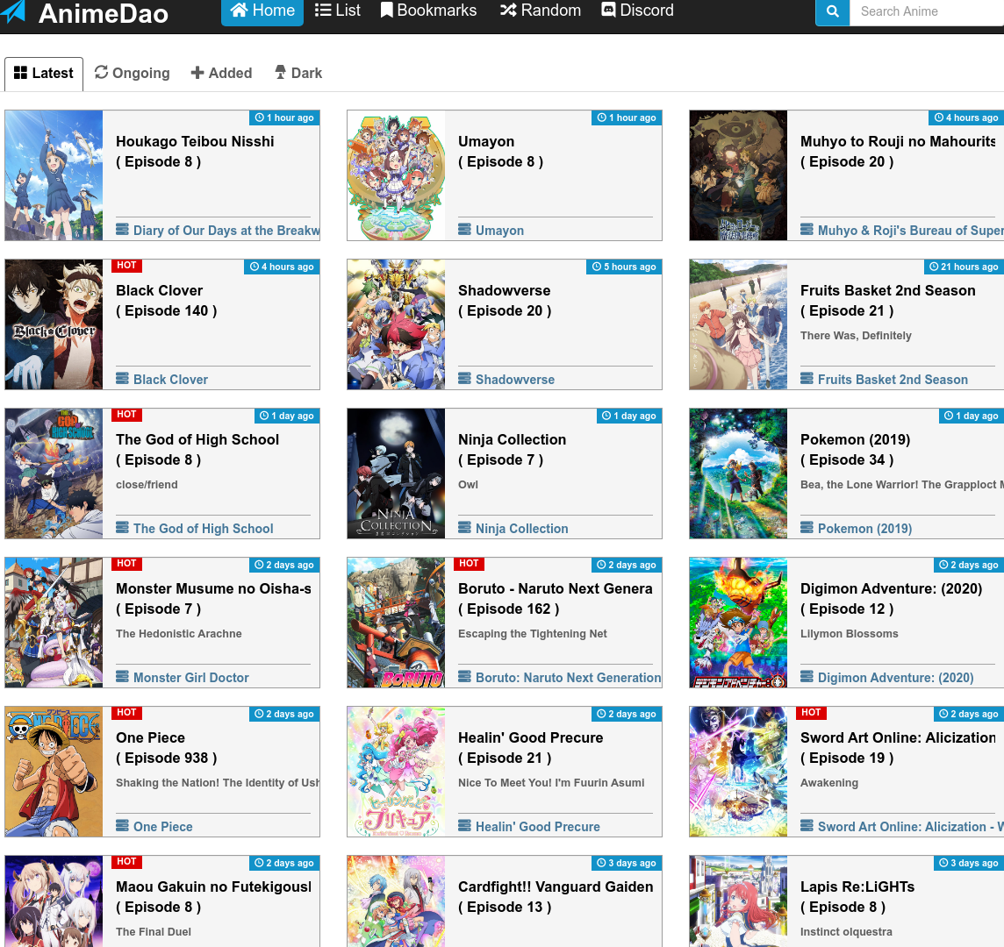Open The God of High School series link
This screenshot has height=947, width=1004.
pos(203,529)
